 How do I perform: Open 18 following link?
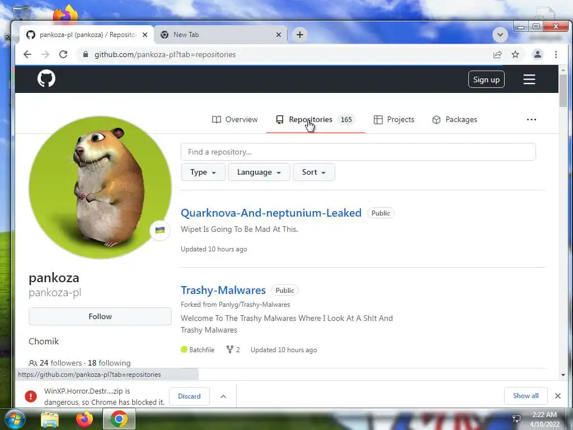point(109,363)
